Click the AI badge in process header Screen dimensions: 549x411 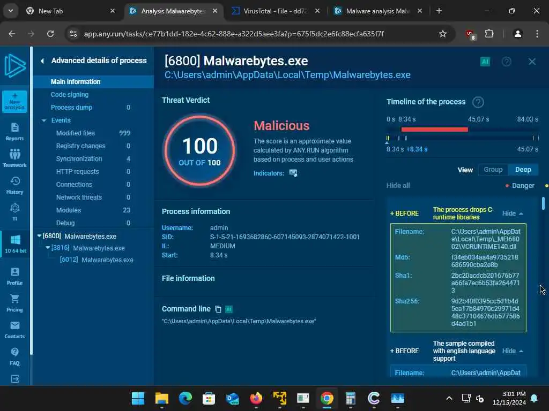pos(485,62)
